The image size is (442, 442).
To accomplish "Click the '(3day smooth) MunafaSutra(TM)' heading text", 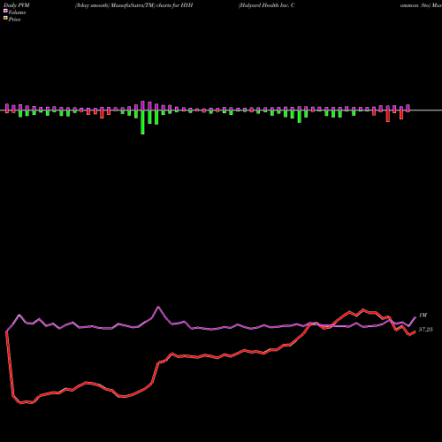I will tap(115, 5).
